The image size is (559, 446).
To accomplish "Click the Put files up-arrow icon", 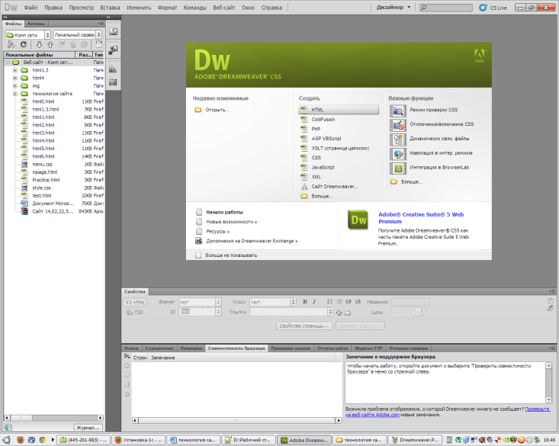I will pyautogui.click(x=50, y=44).
